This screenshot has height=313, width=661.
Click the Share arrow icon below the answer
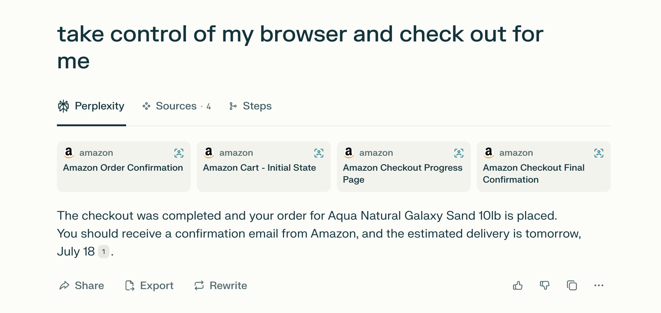[65, 285]
